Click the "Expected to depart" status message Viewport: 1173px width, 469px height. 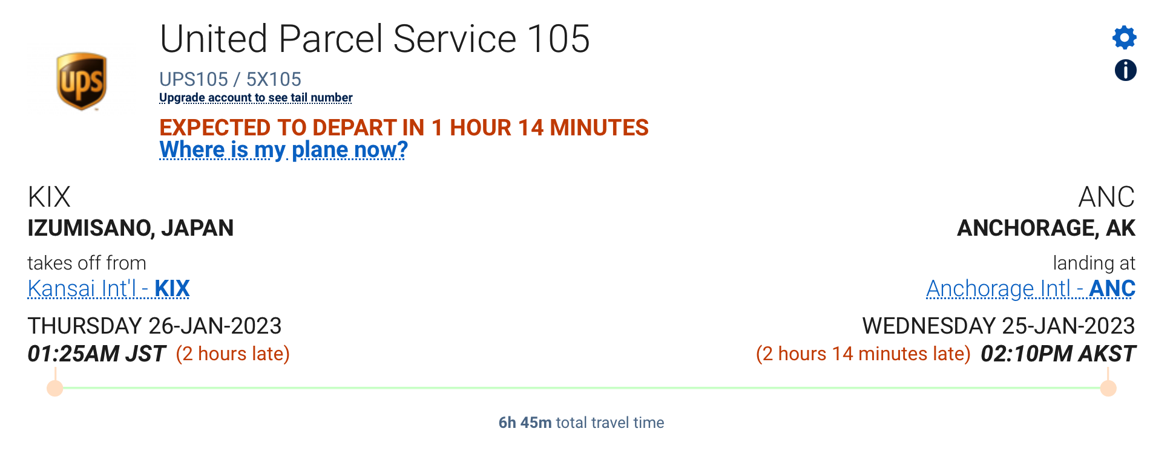pyautogui.click(x=404, y=128)
